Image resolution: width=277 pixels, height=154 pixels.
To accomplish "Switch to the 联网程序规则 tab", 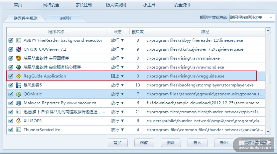I will point(25,19).
